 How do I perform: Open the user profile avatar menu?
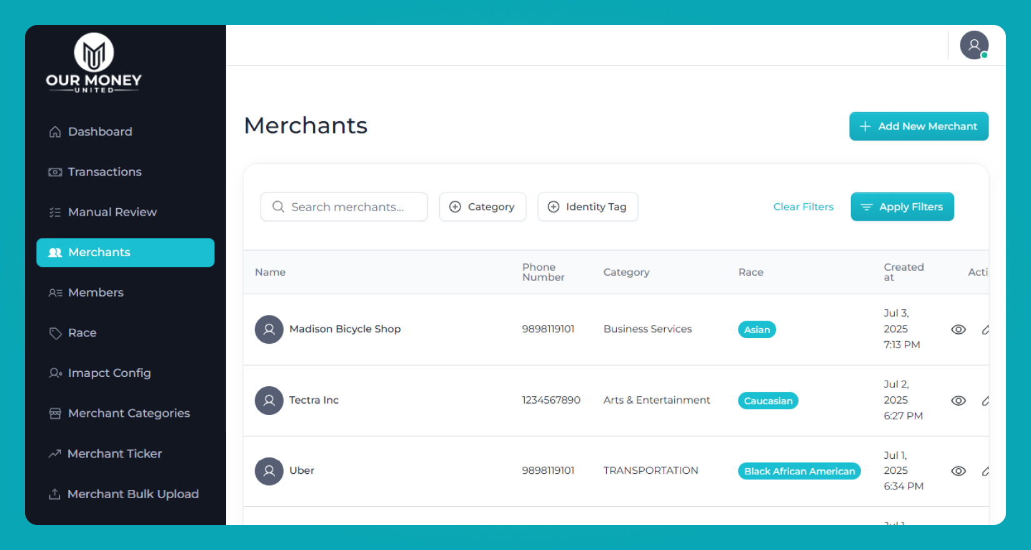click(x=974, y=45)
